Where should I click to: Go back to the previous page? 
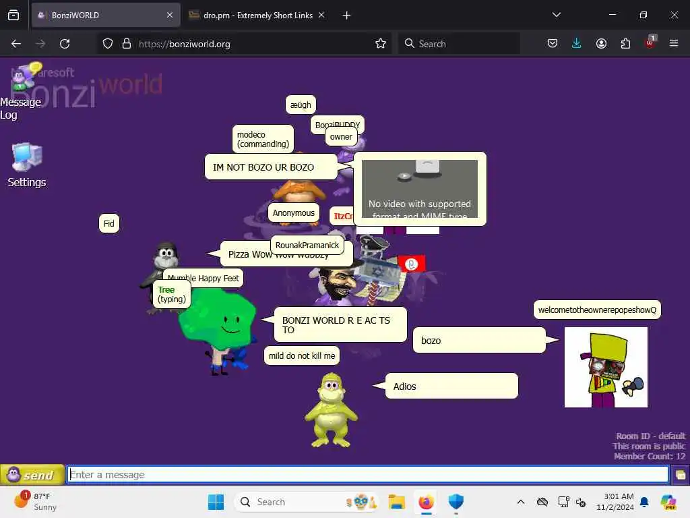click(16, 44)
